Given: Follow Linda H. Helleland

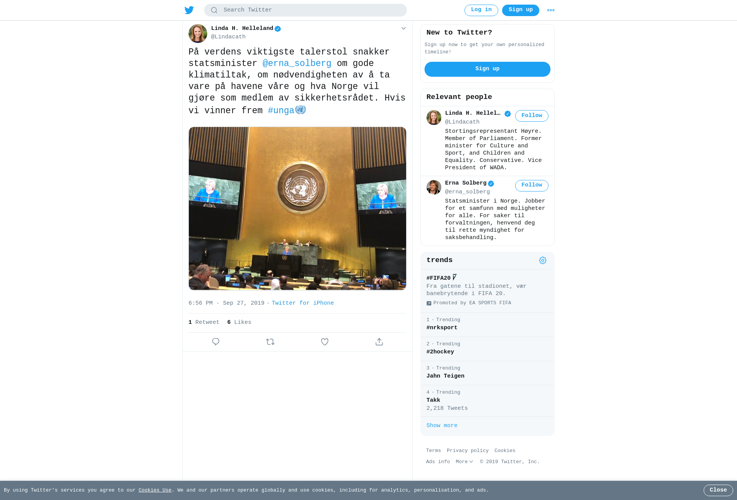Looking at the screenshot, I should [x=532, y=116].
